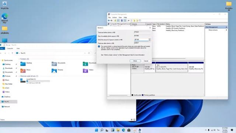The height and width of the screenshot is (133, 236).
Task: Click Healthy (Recovery Partition) row status
Action: (175, 30)
